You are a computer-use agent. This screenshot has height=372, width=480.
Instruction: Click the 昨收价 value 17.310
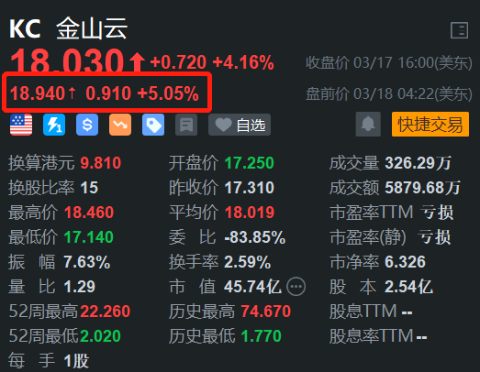(x=250, y=188)
